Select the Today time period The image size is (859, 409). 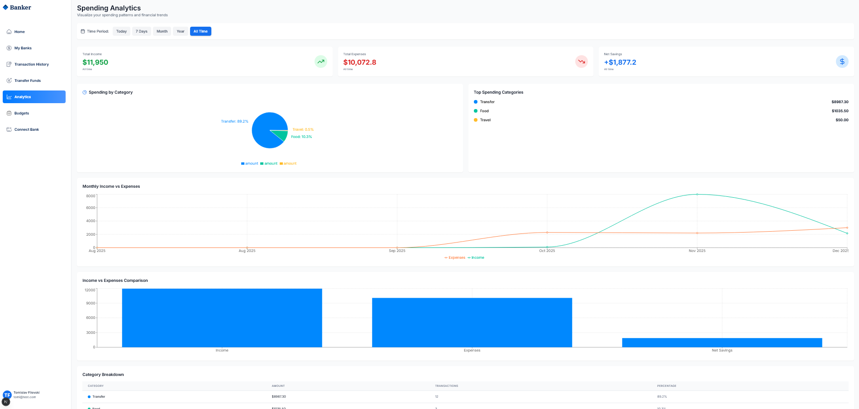(x=121, y=31)
